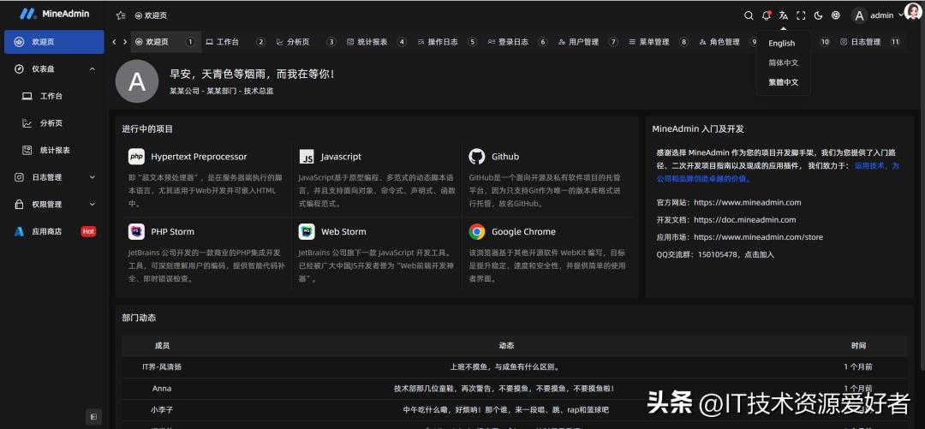Image resolution: width=925 pixels, height=429 pixels.
Task: Click the text 上班不摸鱼，与咸鱼有什么区别。
Action: (505, 367)
